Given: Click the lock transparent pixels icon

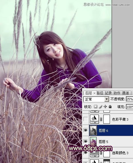Looking at the screenshot, I should click(x=95, y=107).
